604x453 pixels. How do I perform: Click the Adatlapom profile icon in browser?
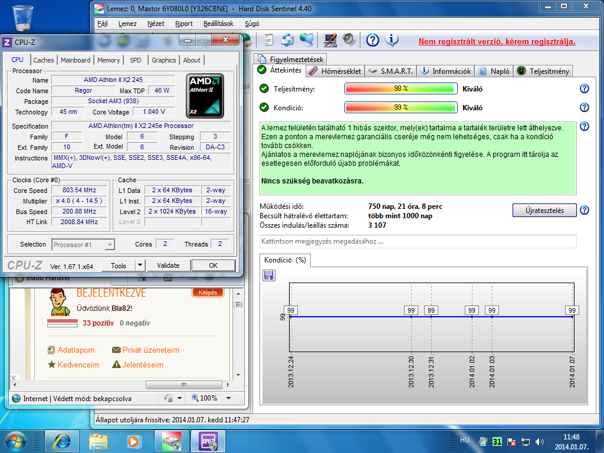(51, 350)
